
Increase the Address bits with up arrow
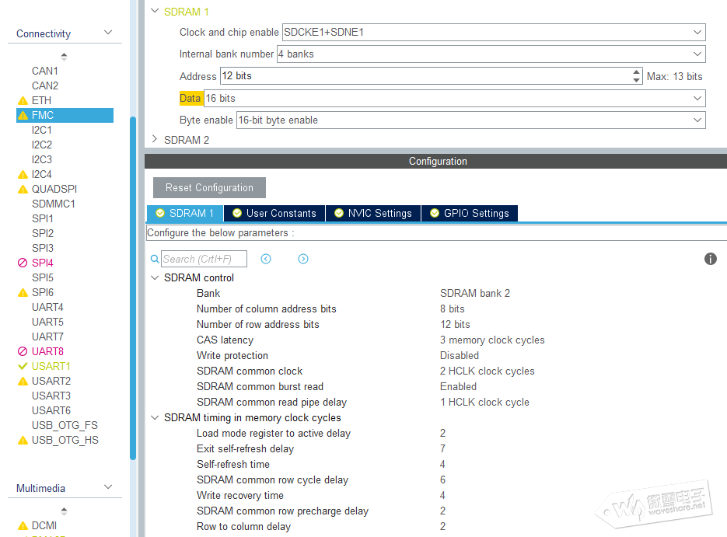[x=637, y=72]
